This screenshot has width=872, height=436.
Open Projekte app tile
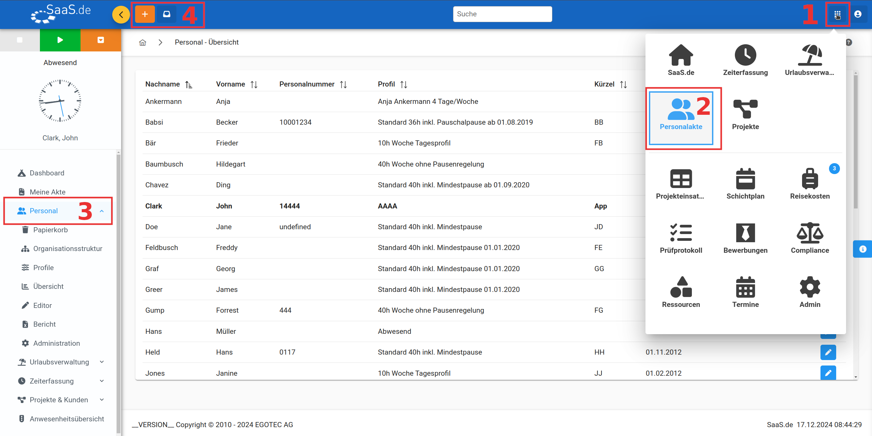pos(745,115)
